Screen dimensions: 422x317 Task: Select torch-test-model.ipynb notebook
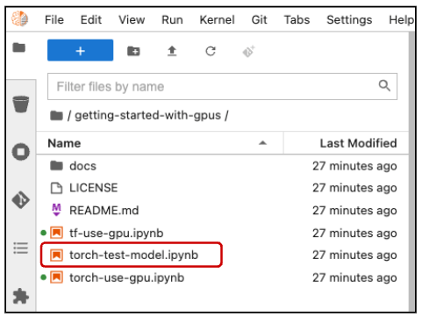222,255
